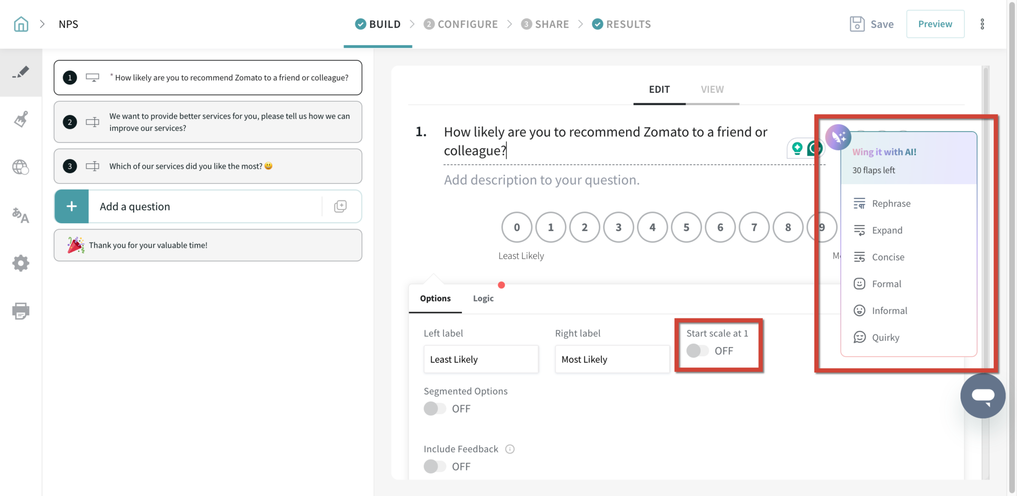Click the home icon in the breadcrumb

click(20, 23)
